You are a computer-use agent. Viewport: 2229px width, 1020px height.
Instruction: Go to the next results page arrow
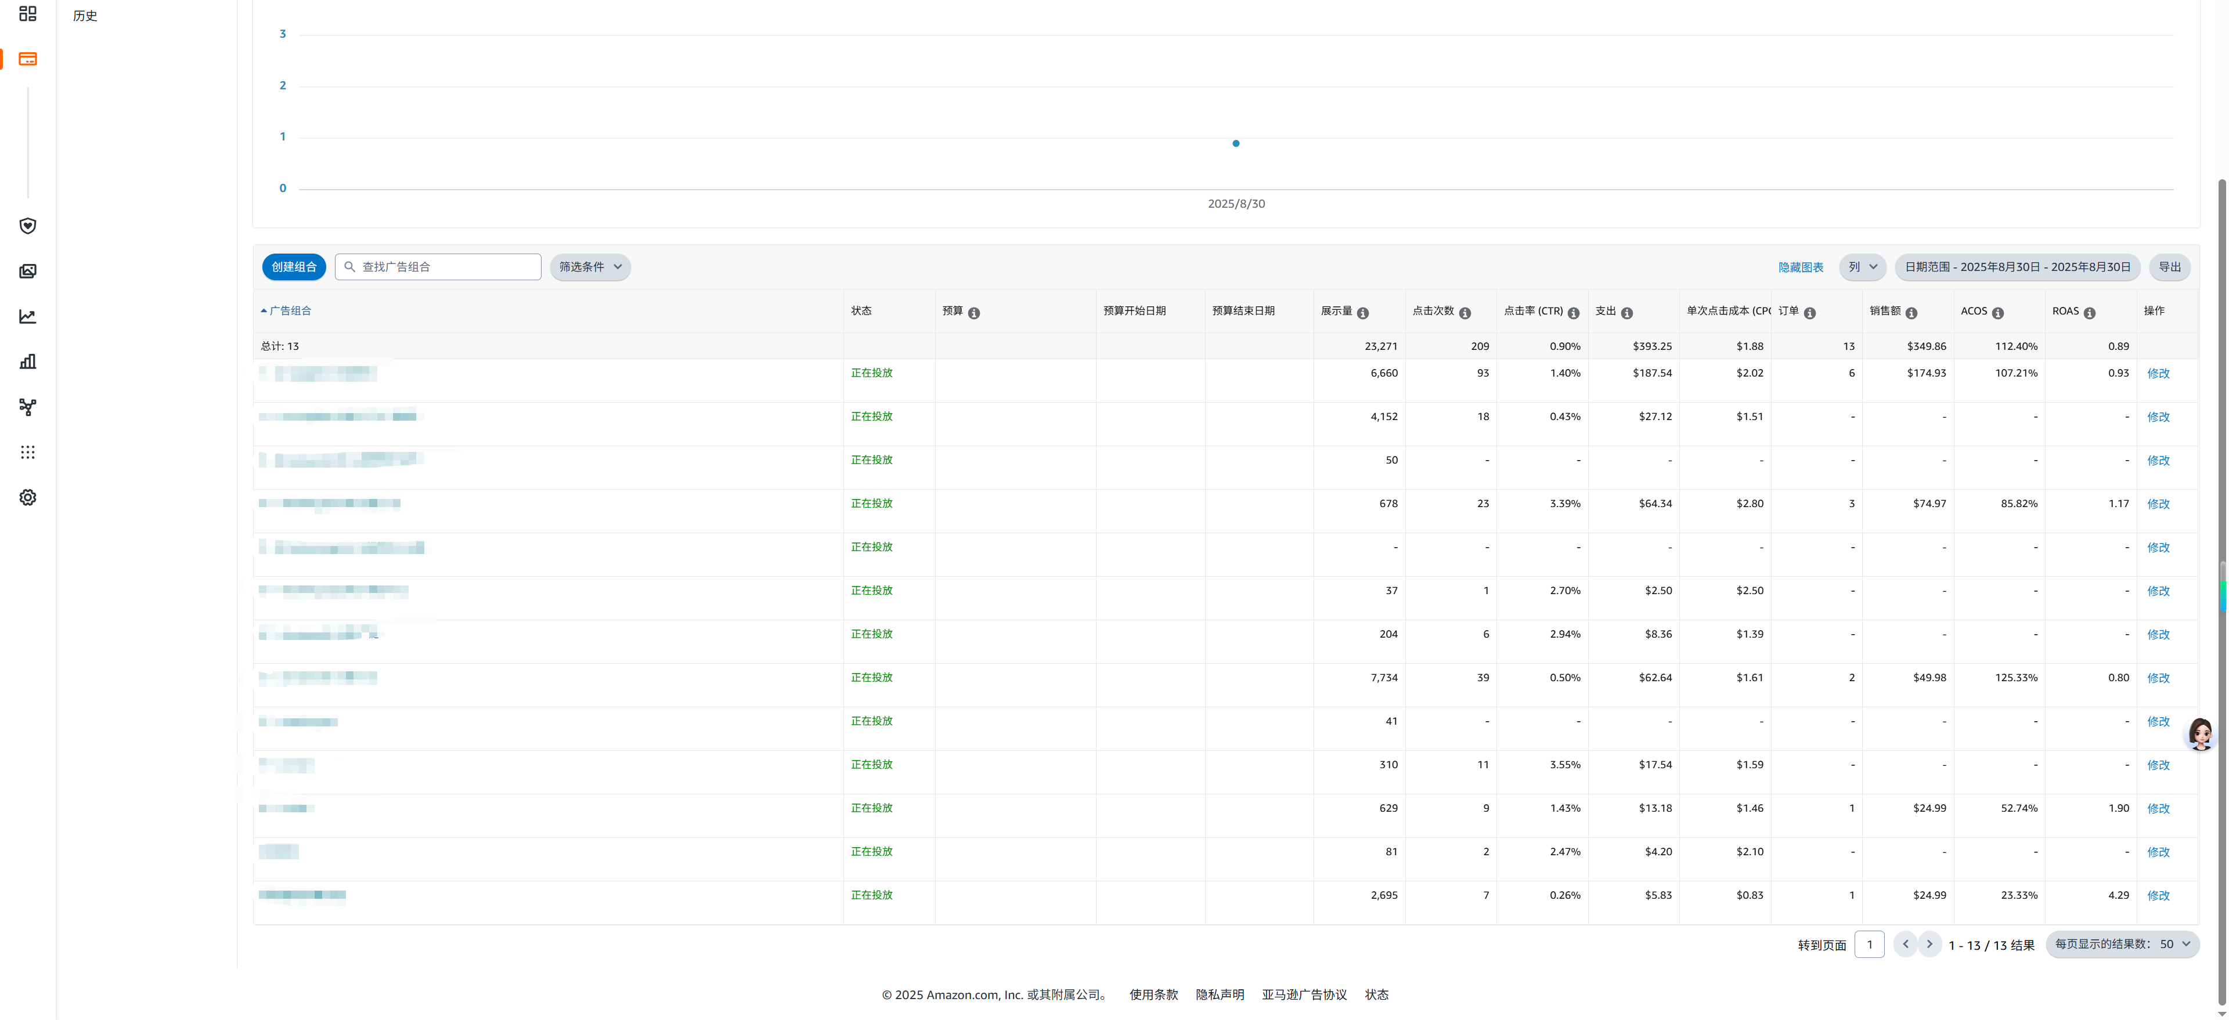[x=1929, y=944]
